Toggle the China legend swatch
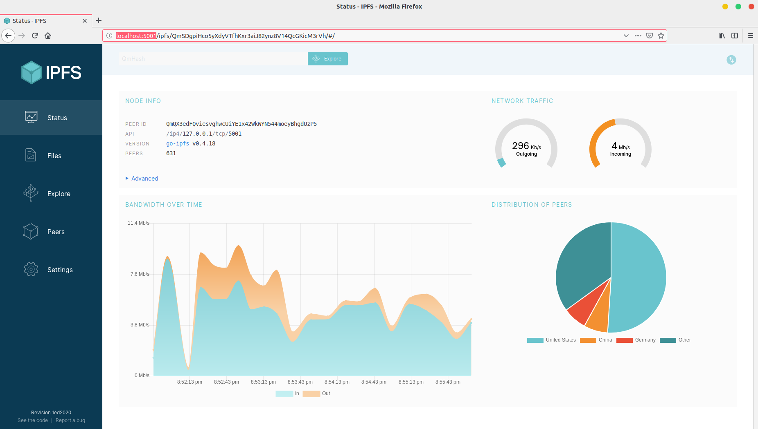The image size is (758, 429). (588, 340)
